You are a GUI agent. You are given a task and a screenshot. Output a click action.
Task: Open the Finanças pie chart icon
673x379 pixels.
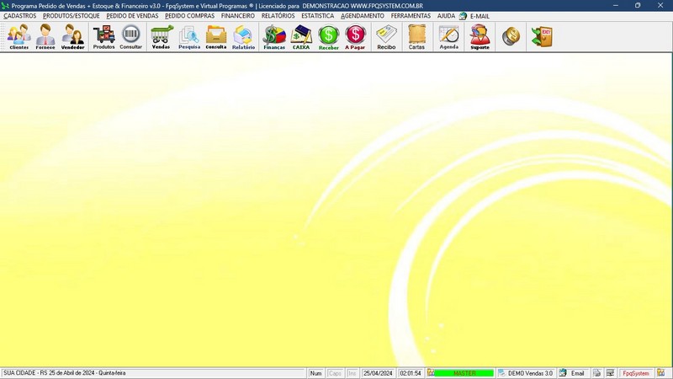[x=274, y=37]
